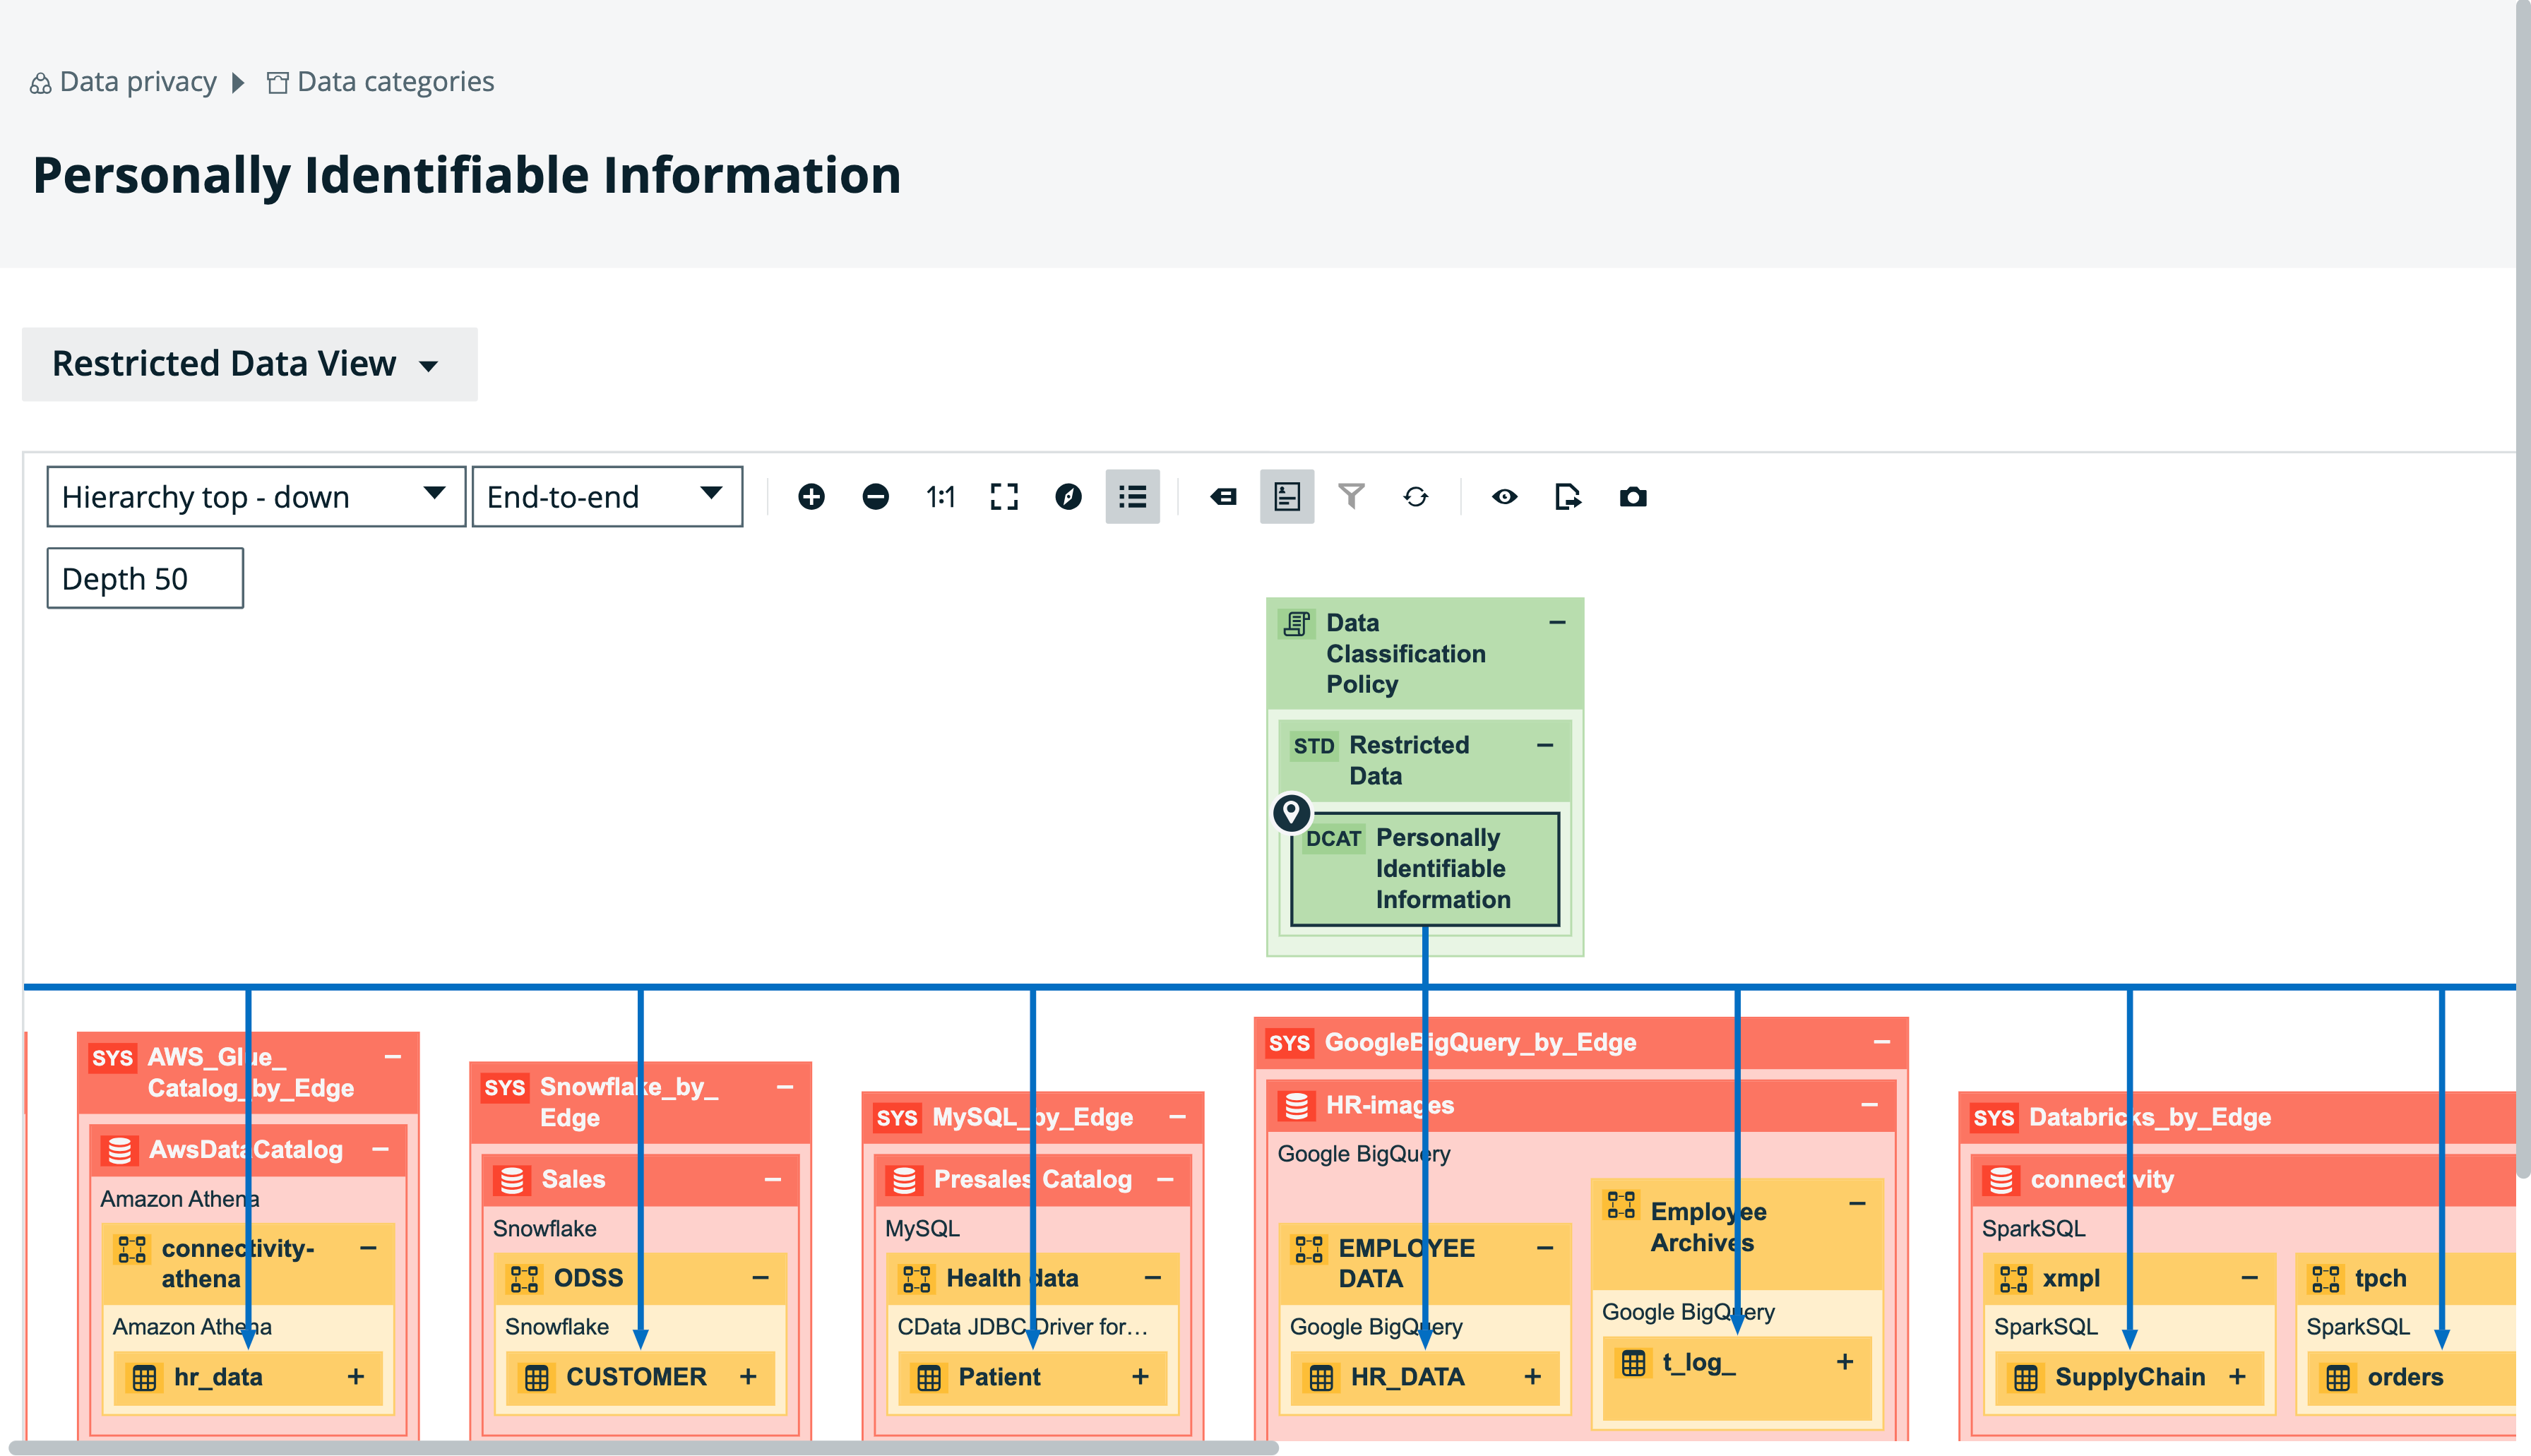
Task: Click the zoom in plus icon
Action: 811,497
